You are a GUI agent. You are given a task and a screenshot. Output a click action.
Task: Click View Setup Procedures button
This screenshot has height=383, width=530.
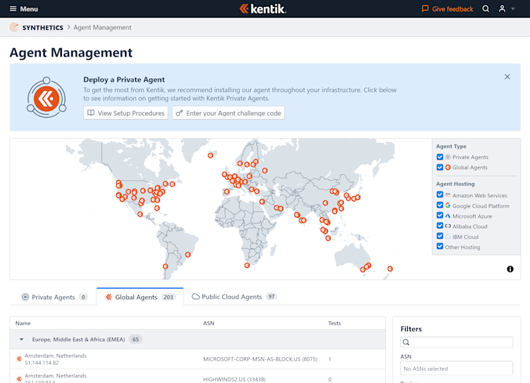tap(126, 113)
